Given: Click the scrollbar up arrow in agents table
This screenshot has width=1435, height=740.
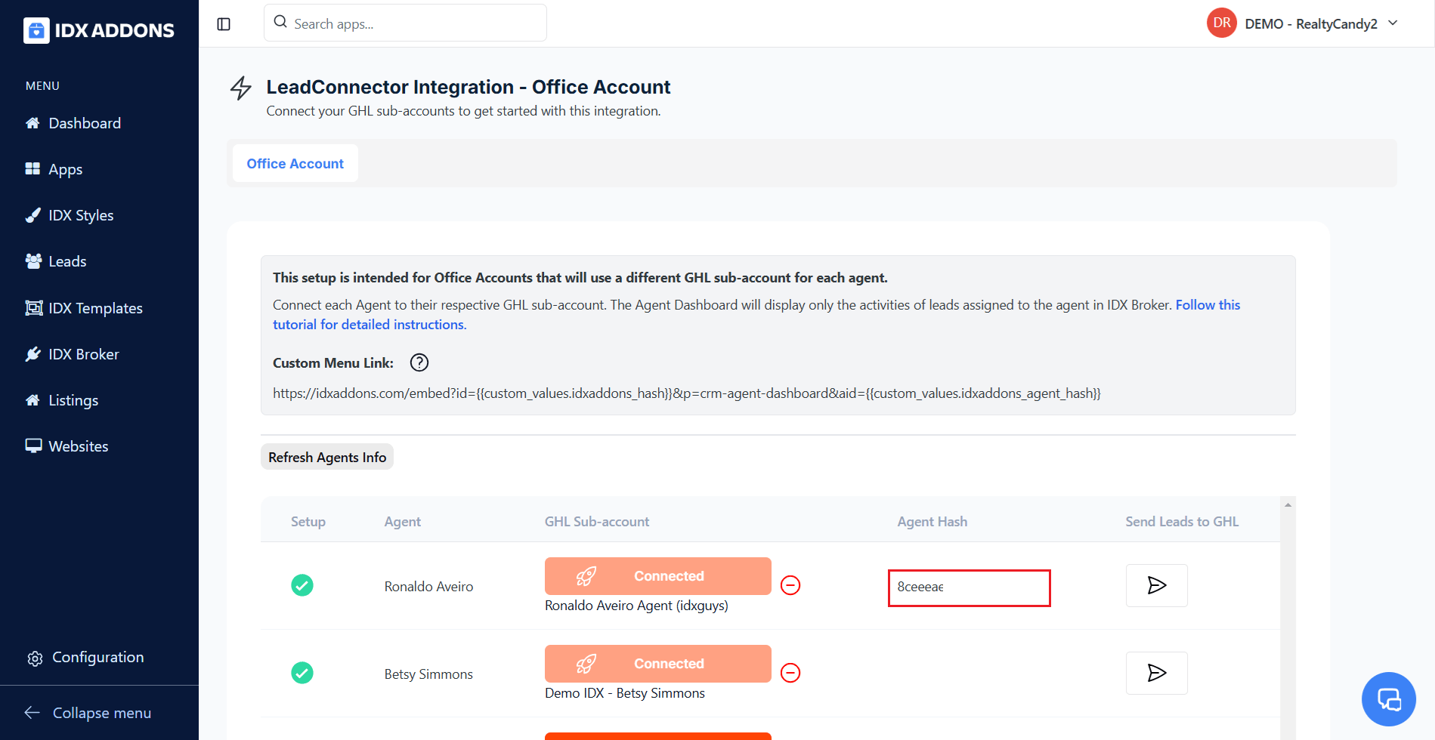Looking at the screenshot, I should pos(1288,504).
